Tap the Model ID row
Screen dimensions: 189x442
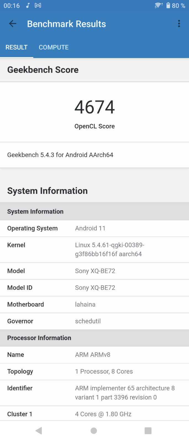tap(94, 288)
